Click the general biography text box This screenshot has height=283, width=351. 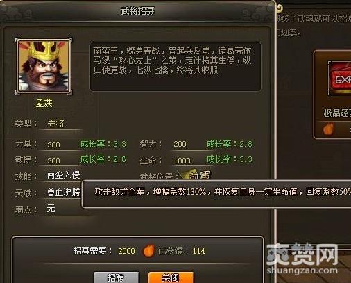click(175, 67)
